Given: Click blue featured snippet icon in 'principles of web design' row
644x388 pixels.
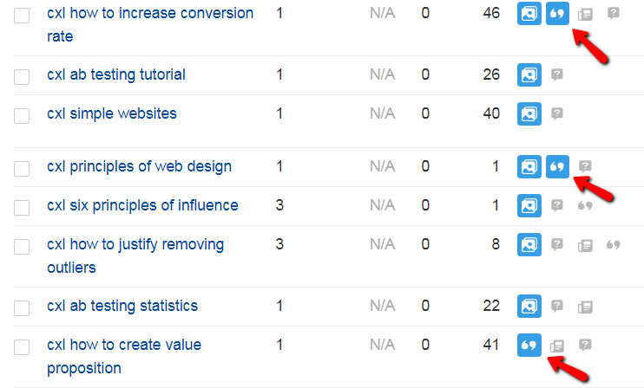Looking at the screenshot, I should pyautogui.click(x=557, y=166).
